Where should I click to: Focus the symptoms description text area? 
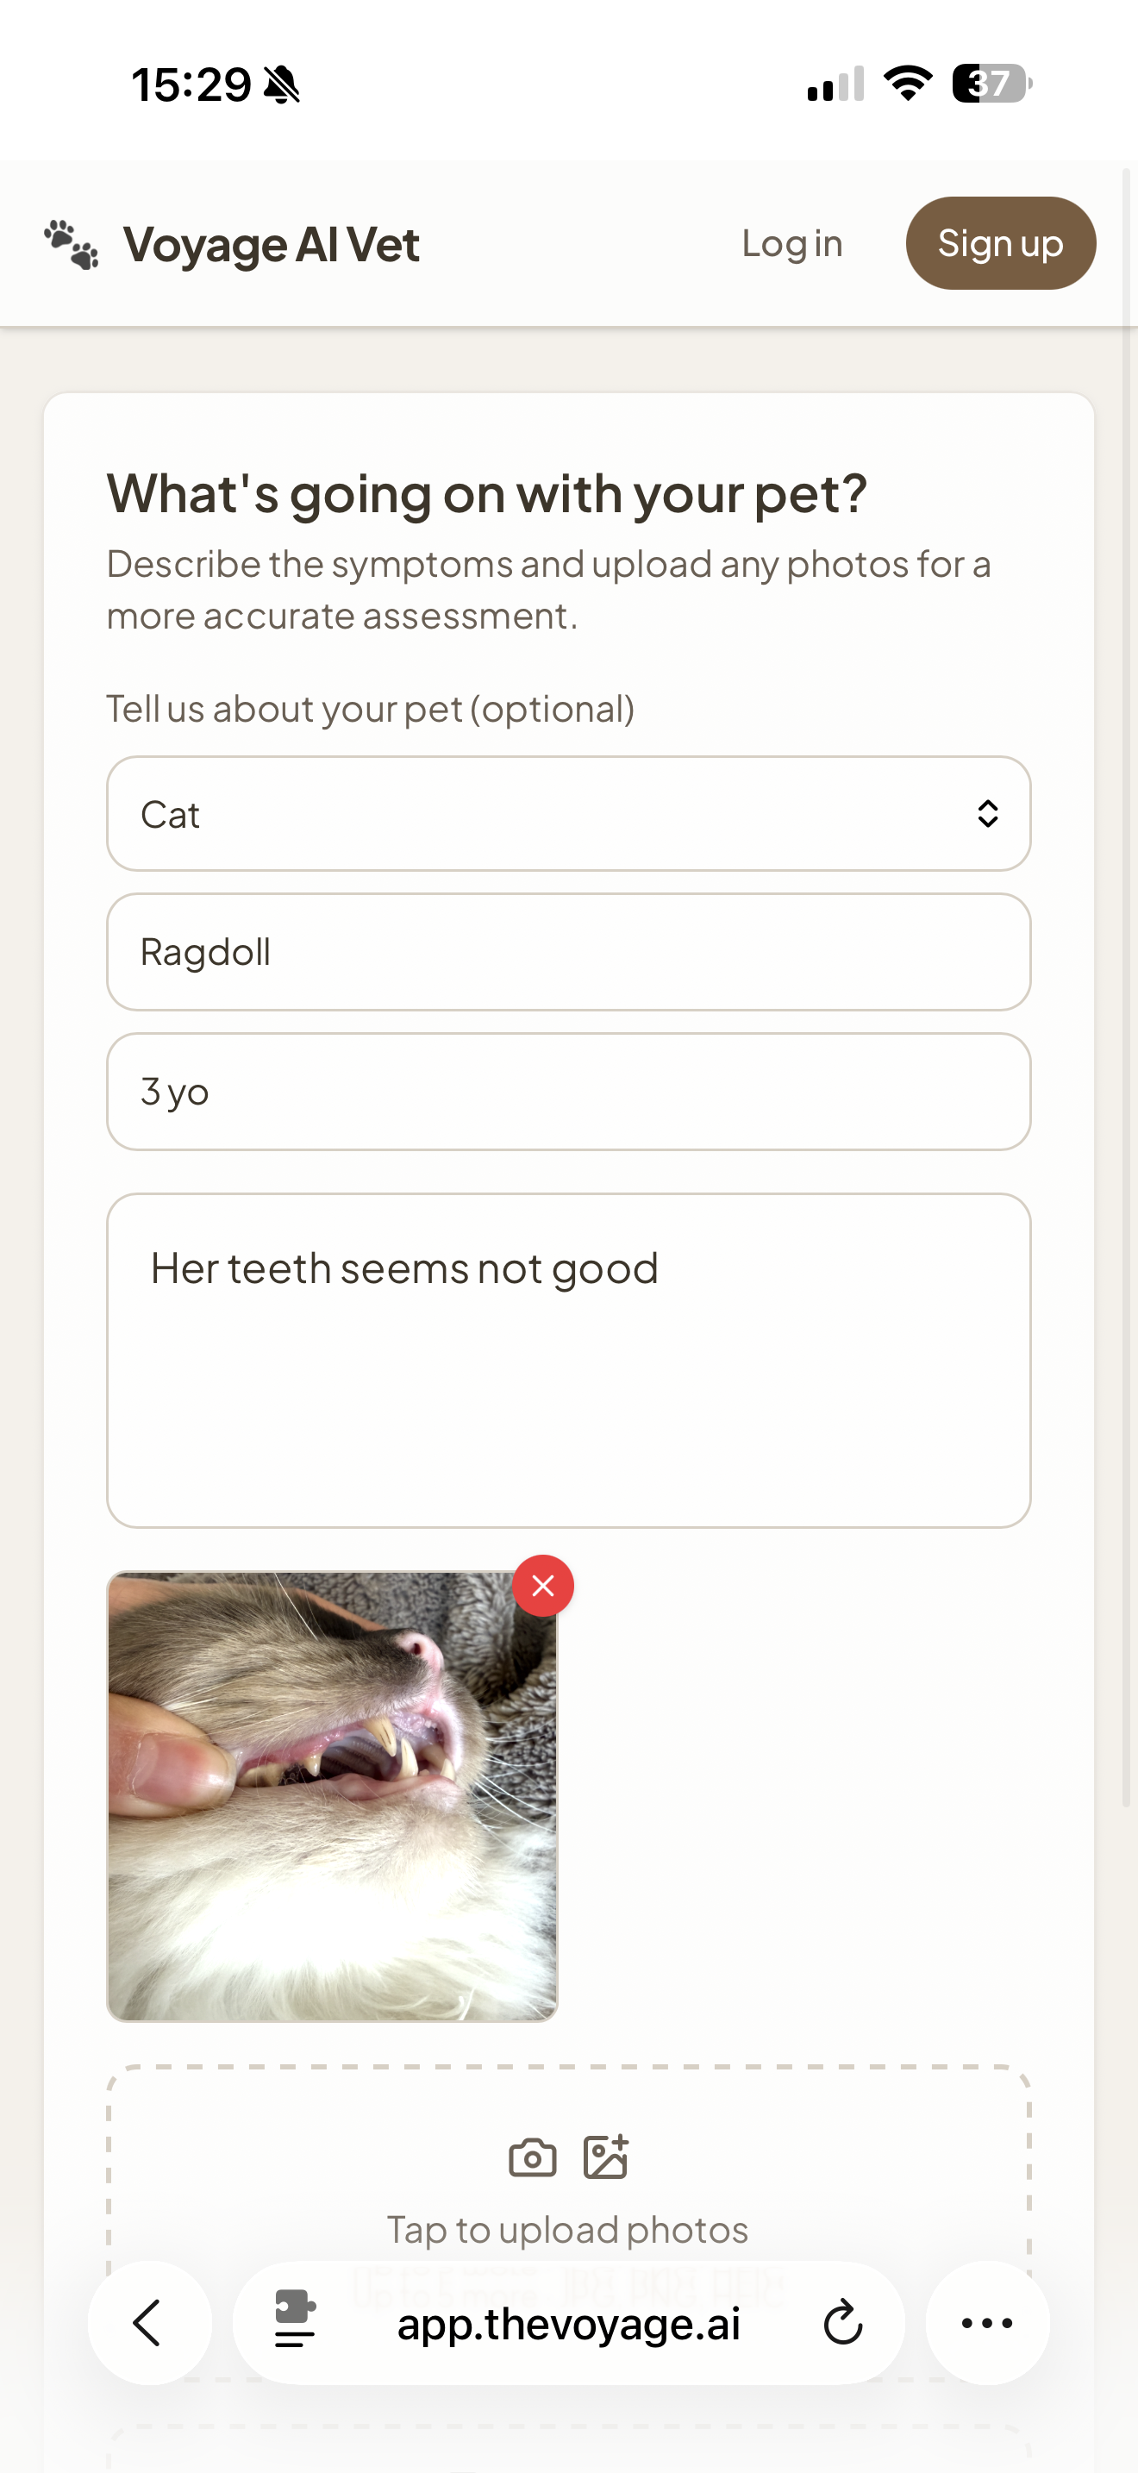568,1360
